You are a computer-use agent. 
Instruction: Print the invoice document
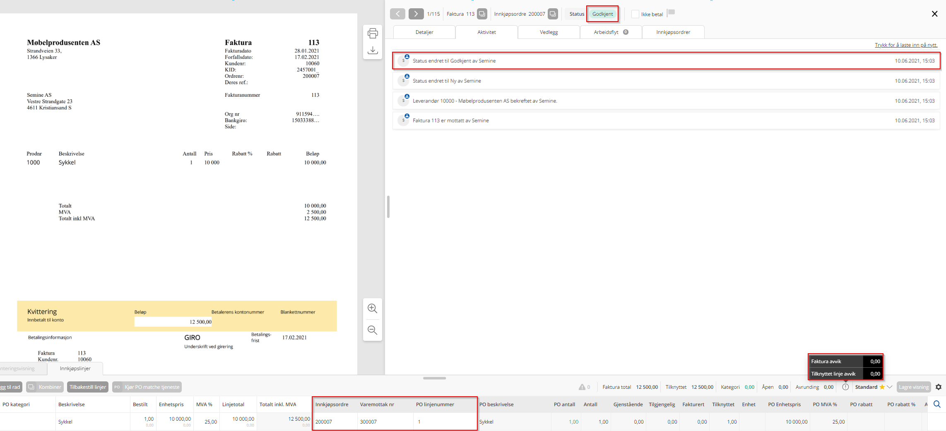(373, 34)
